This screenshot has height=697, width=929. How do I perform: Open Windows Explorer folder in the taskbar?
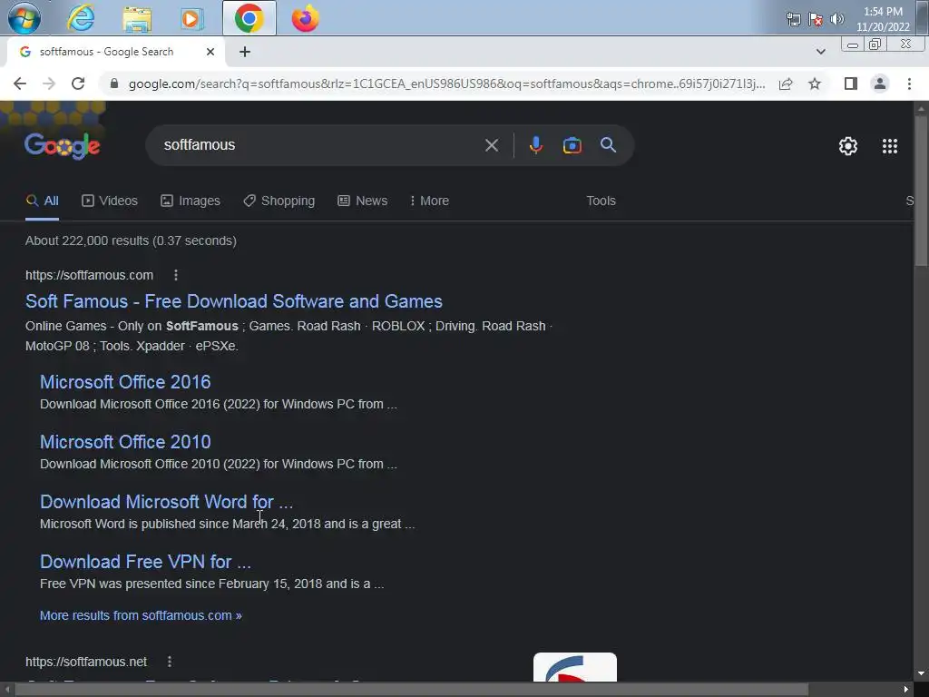137,19
